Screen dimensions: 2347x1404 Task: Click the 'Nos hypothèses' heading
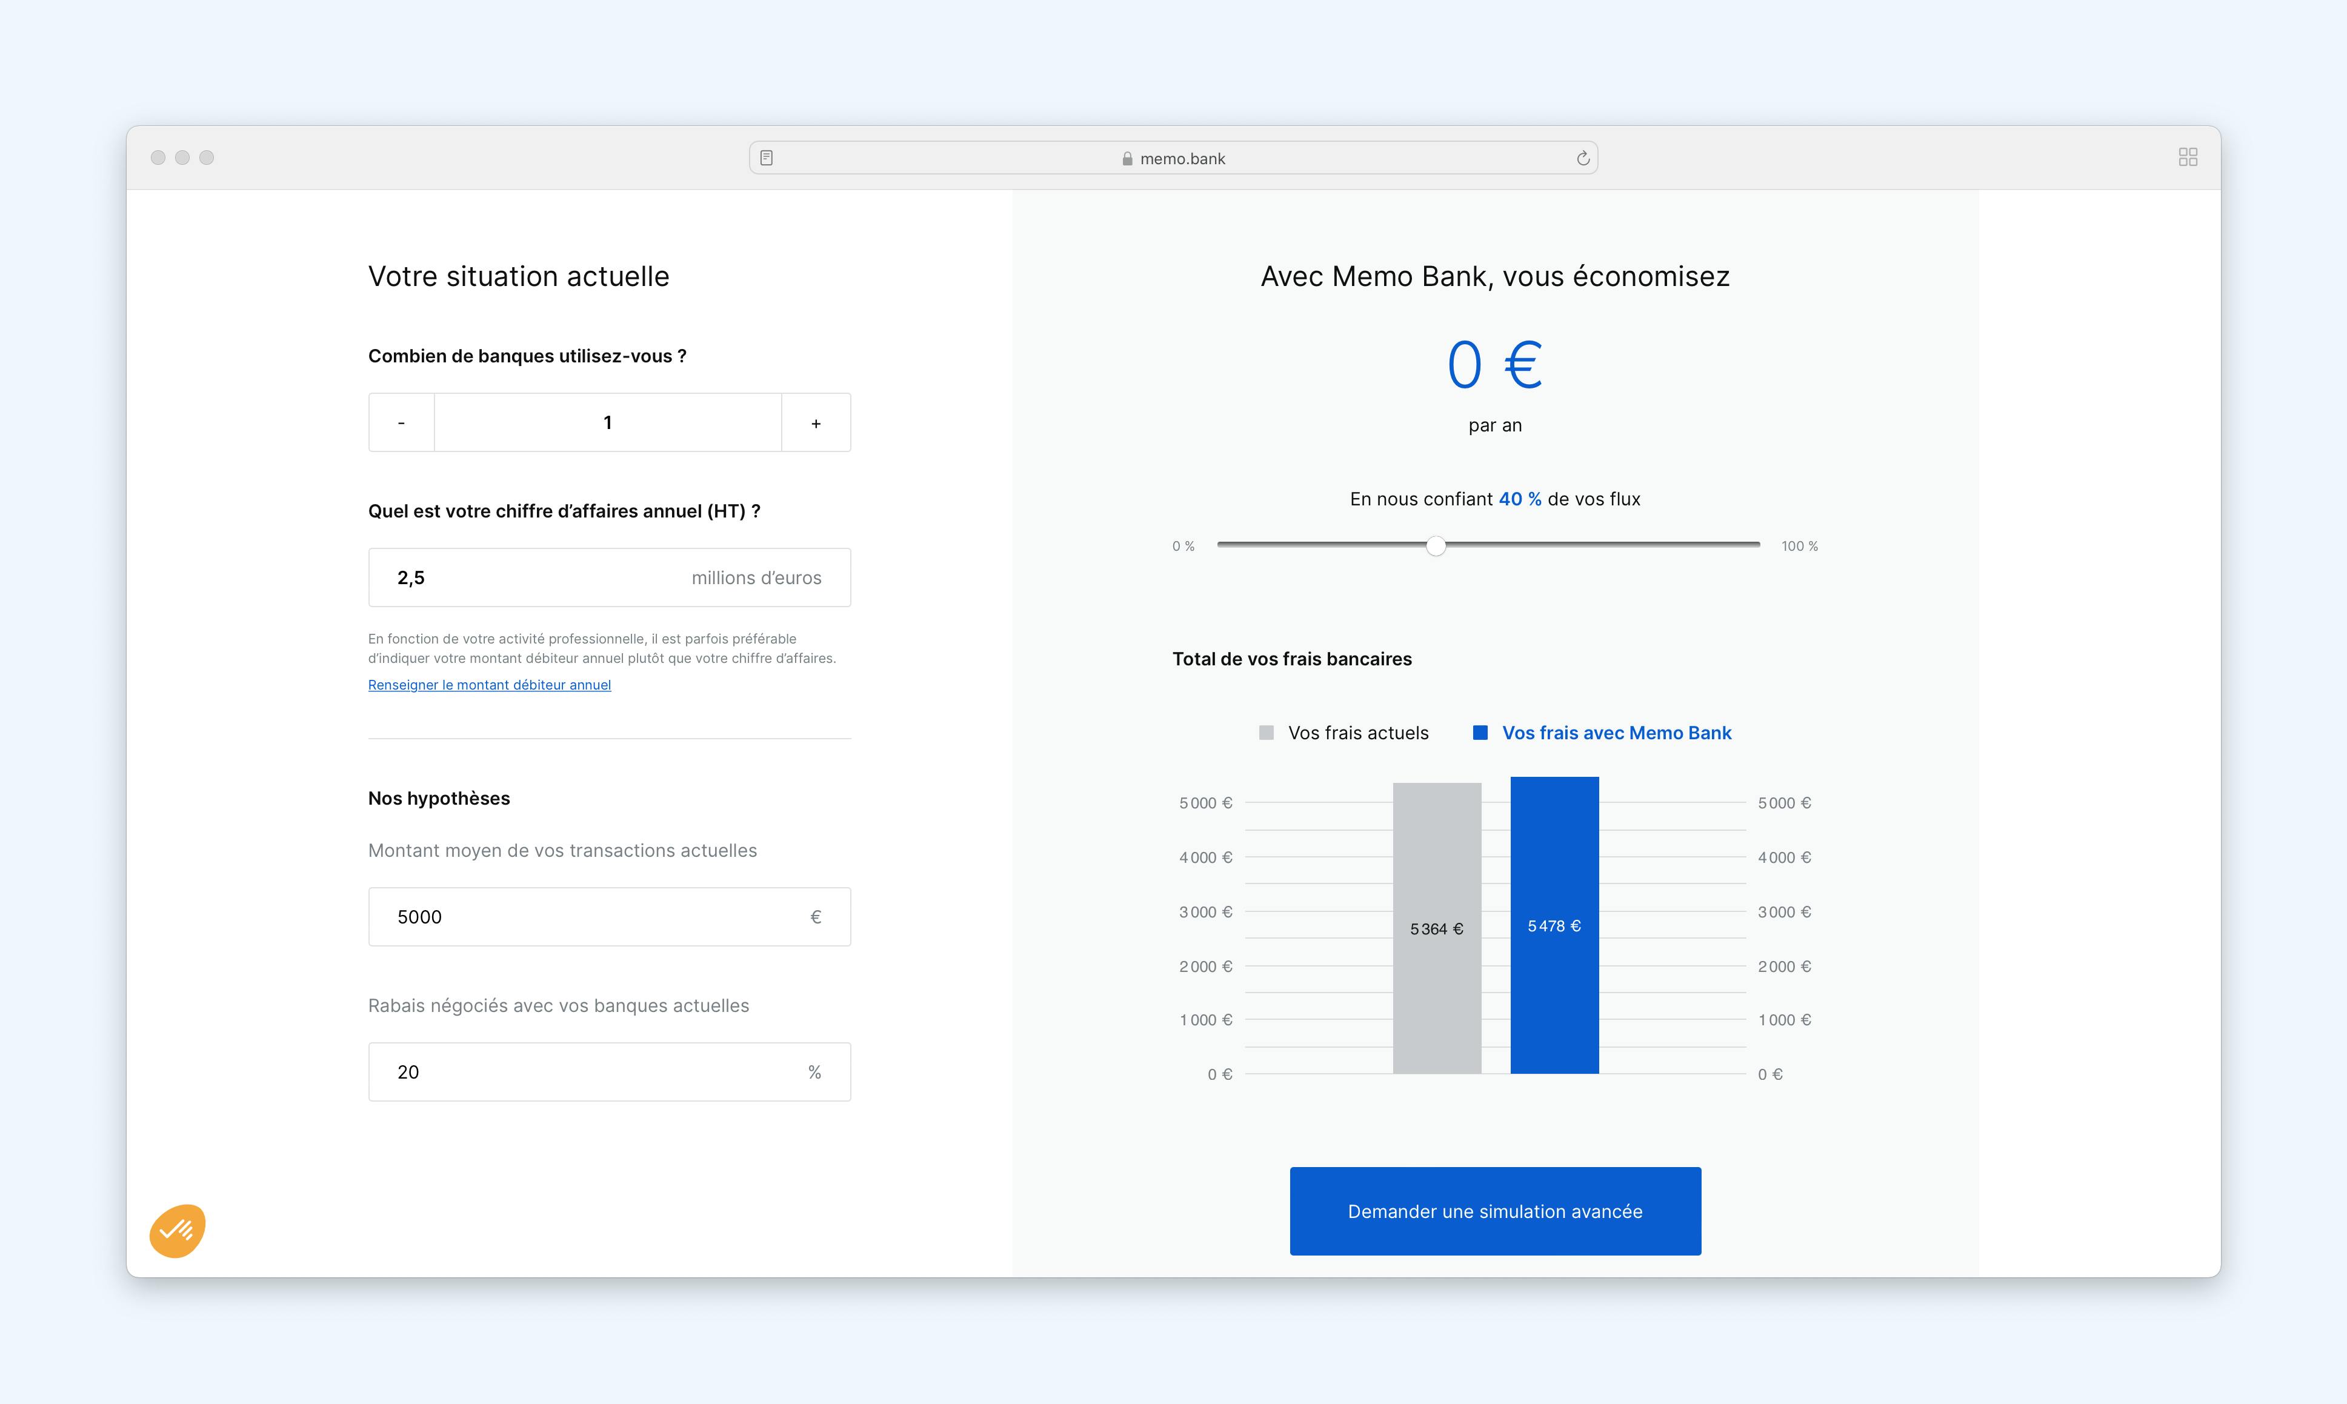[439, 799]
